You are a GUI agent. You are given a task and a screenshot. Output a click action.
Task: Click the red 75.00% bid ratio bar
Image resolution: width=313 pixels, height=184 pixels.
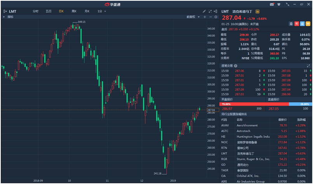point(254,104)
